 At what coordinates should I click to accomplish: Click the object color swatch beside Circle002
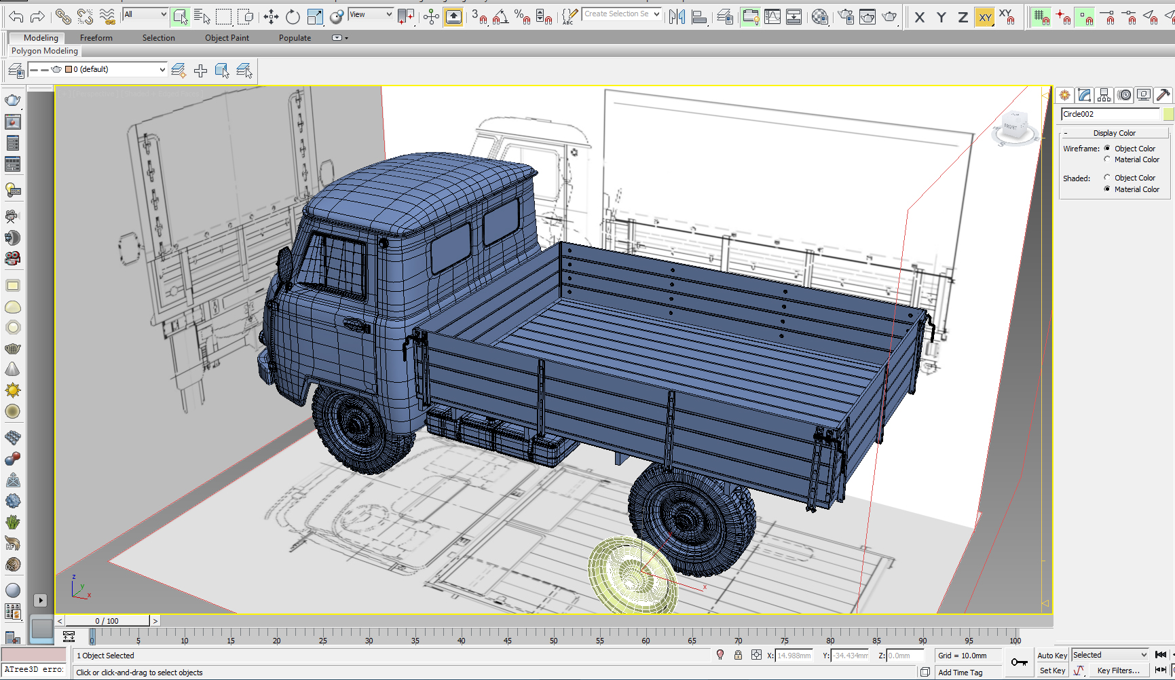(1168, 114)
